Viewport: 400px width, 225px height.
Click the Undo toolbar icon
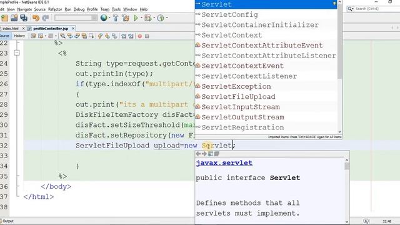click(36, 18)
